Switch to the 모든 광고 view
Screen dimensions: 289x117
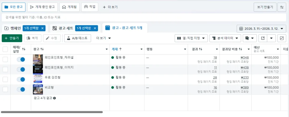pos(14,7)
